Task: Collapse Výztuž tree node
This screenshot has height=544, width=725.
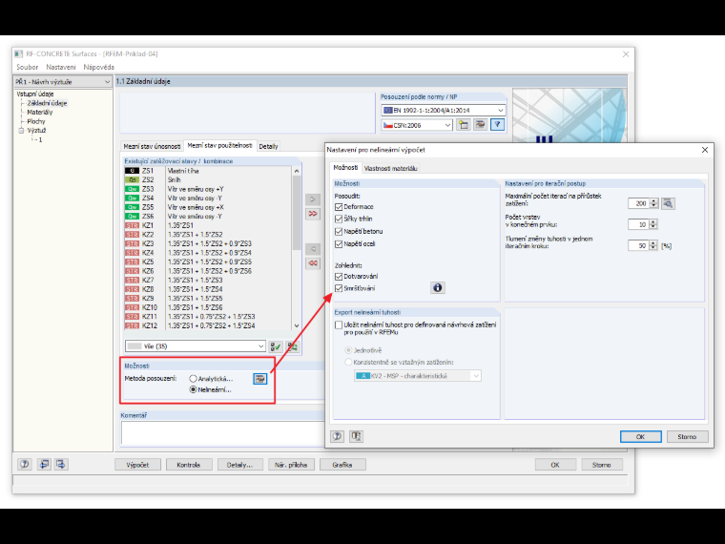Action: [21, 131]
